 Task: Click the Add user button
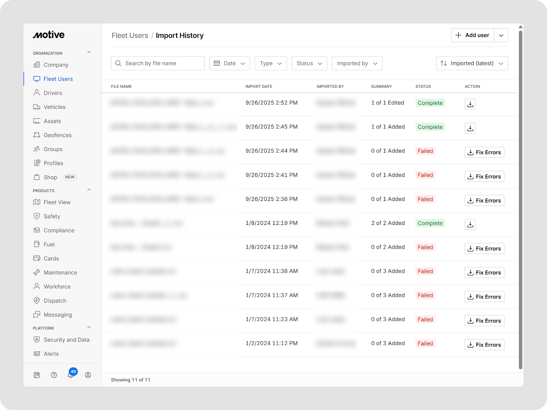point(472,35)
